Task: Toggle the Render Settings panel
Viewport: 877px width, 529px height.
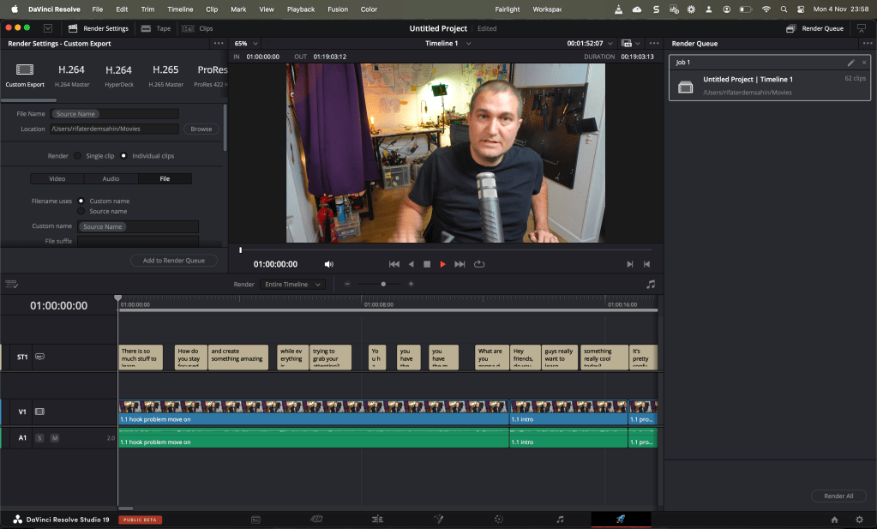Action: coord(98,28)
